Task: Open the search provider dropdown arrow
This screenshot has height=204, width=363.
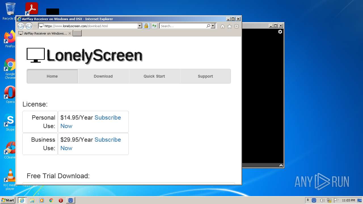Action: pos(213,26)
